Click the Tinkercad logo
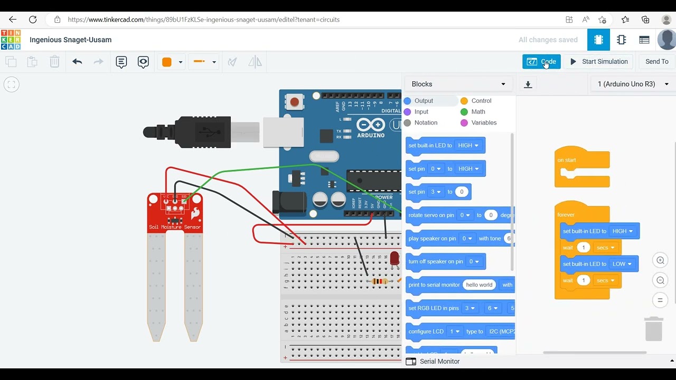Viewport: 676px width, 380px height. click(x=11, y=40)
